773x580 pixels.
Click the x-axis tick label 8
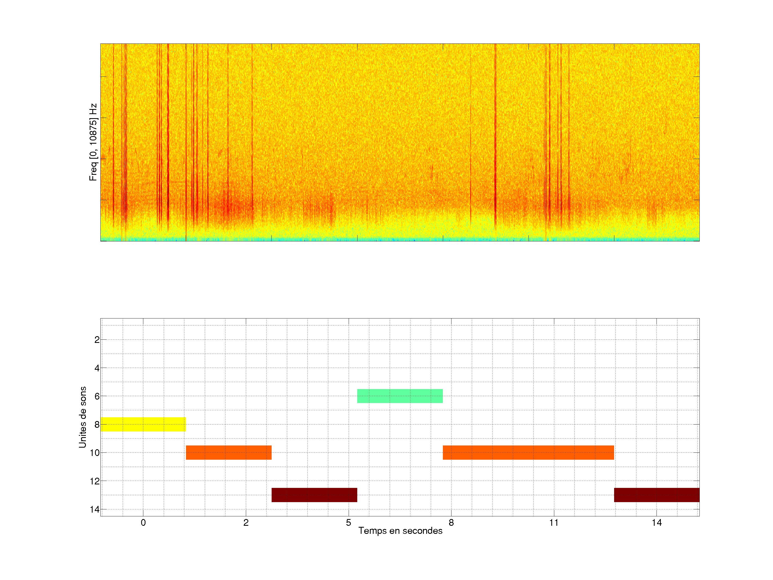pos(451,523)
